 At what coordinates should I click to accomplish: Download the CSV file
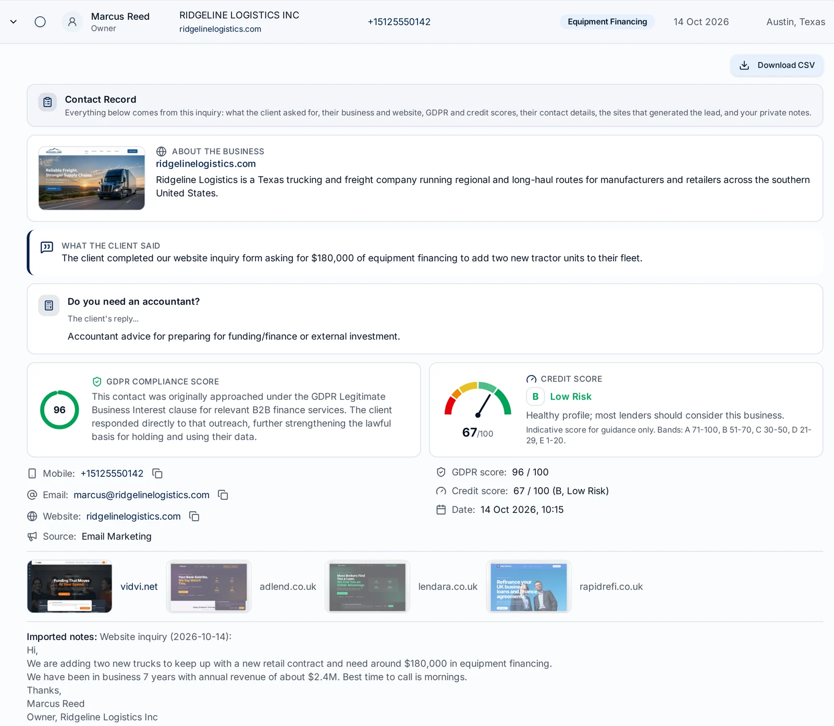point(777,65)
